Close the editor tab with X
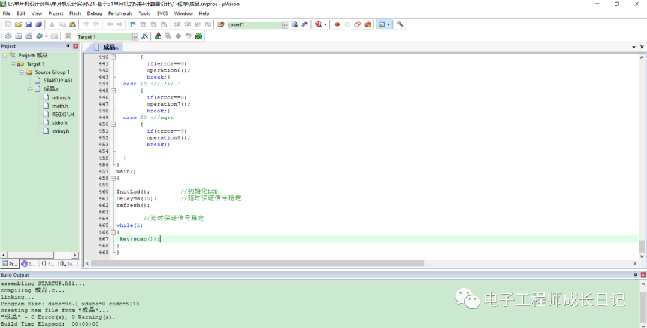The width and height of the screenshot is (647, 328). pyautogui.click(x=642, y=47)
